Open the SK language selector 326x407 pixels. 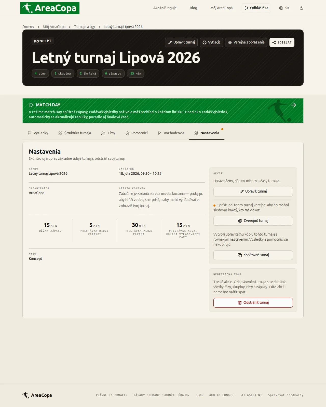[284, 8]
